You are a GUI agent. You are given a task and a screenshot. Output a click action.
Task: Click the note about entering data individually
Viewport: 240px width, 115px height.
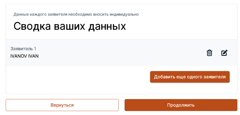pyautogui.click(x=76, y=14)
